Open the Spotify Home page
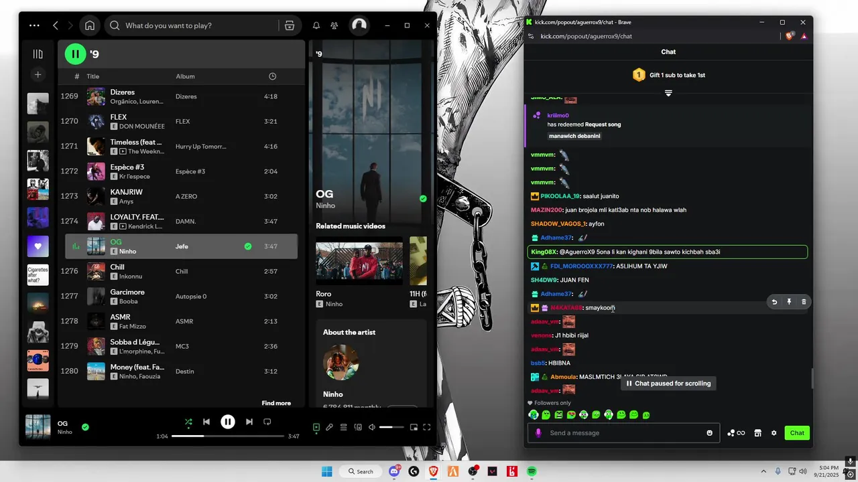 pyautogui.click(x=90, y=25)
